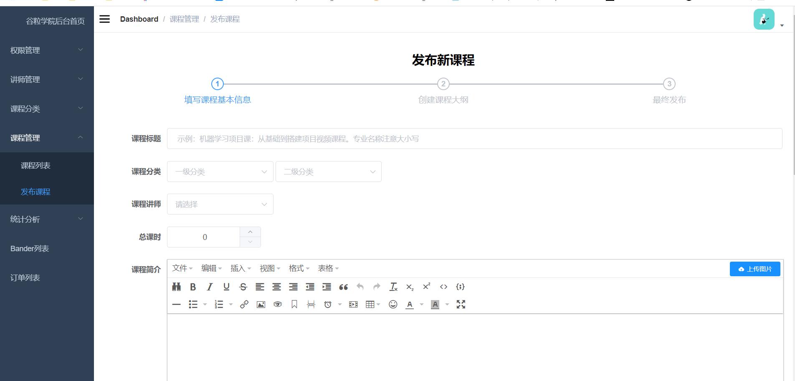Toggle the sidebar hamburger icon
This screenshot has width=795, height=381.
tap(104, 19)
